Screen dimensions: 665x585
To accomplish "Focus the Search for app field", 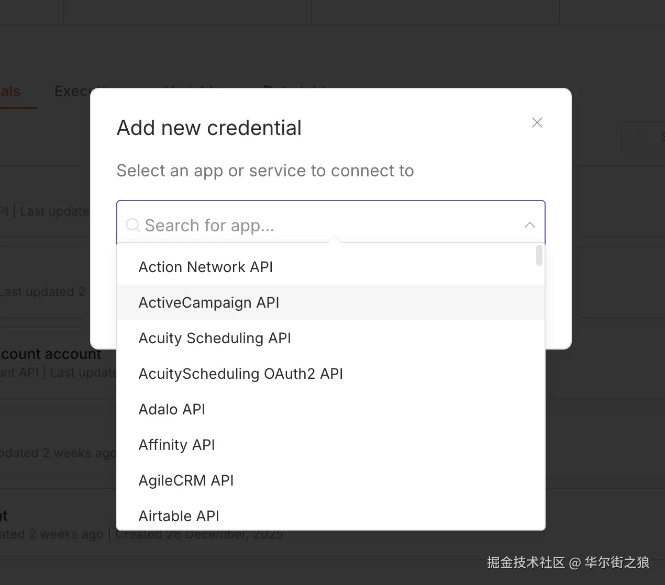I will click(x=325, y=225).
